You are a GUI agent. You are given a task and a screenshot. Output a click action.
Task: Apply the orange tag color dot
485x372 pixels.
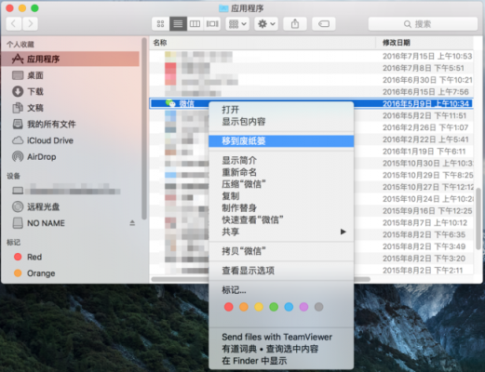tap(244, 307)
